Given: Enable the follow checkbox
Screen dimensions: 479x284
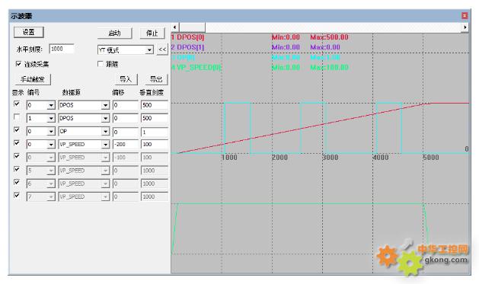Looking at the screenshot, I should point(101,64).
